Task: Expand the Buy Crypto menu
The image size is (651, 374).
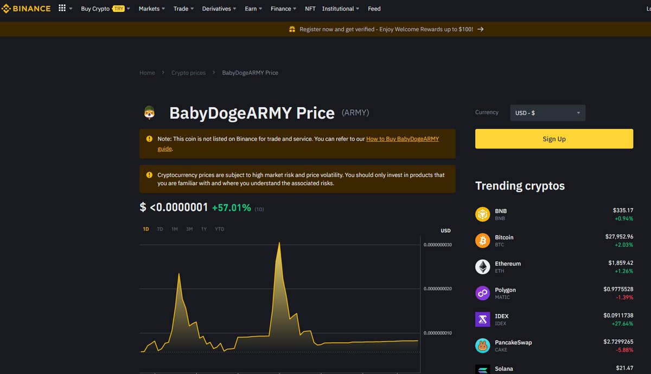Action: tap(105, 9)
